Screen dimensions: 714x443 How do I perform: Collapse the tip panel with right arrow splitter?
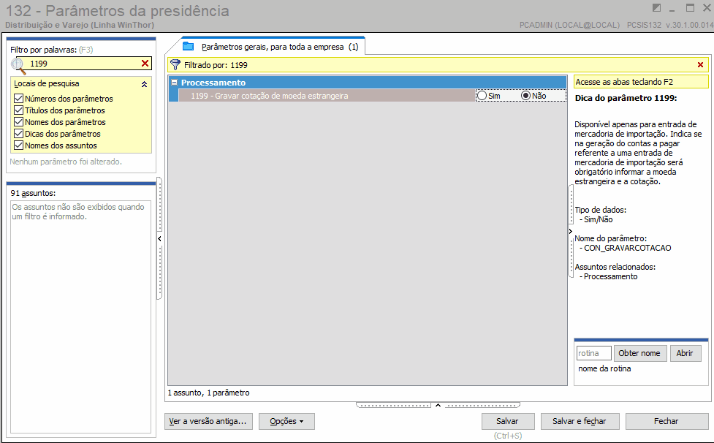point(571,231)
